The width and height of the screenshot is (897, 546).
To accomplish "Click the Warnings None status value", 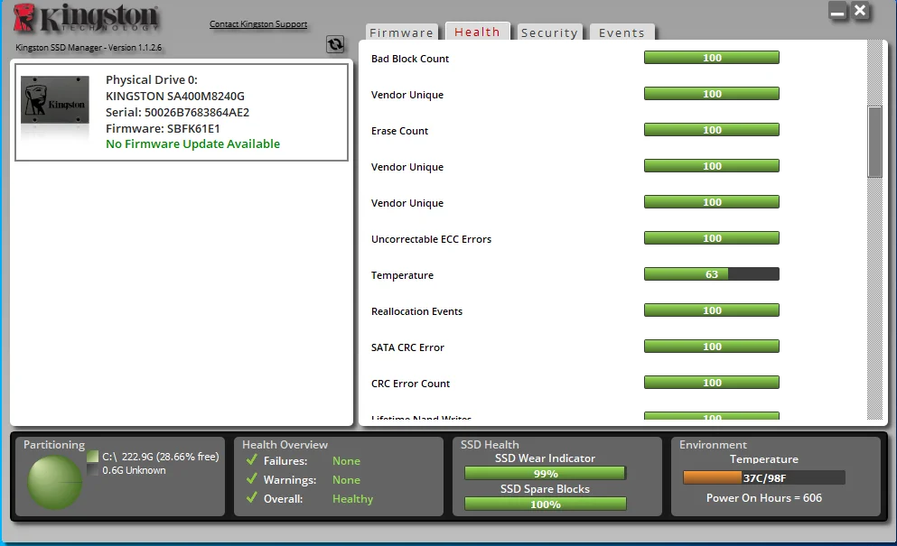I will click(346, 480).
